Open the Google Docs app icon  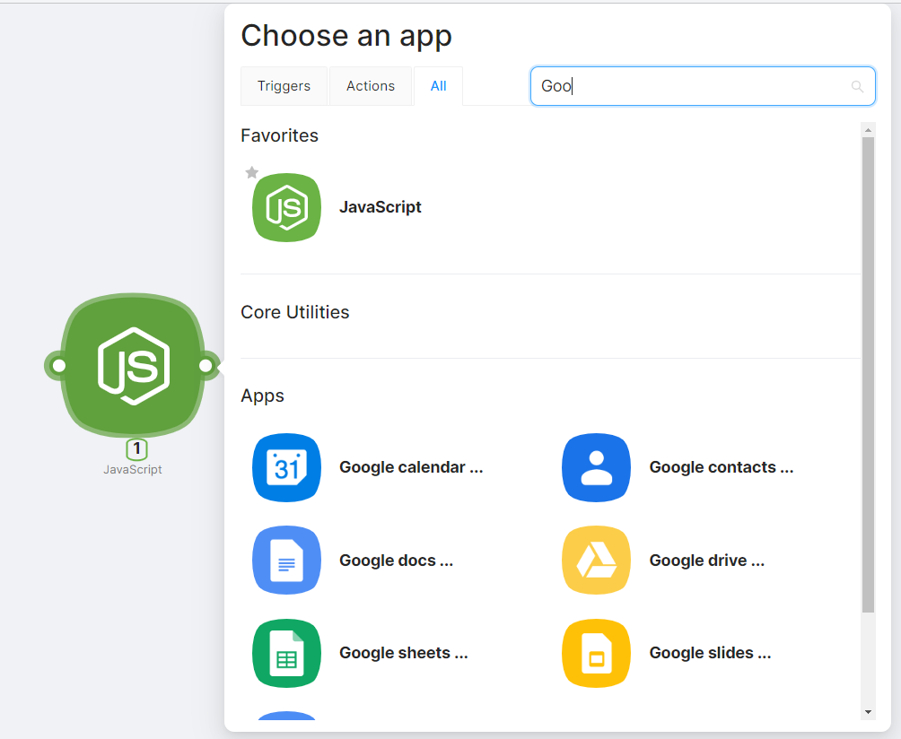click(x=286, y=561)
